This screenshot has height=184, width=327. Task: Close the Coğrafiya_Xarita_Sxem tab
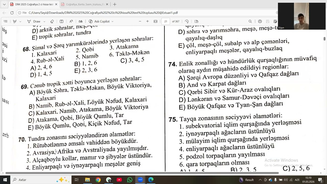(107, 4)
